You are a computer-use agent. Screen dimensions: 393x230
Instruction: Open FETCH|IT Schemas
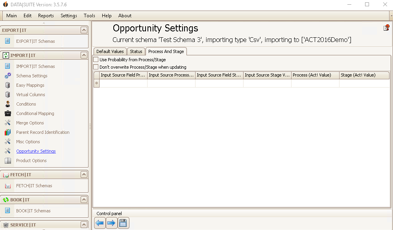(34, 186)
